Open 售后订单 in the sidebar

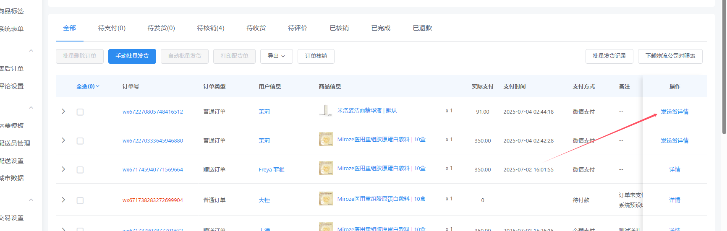(x=12, y=69)
